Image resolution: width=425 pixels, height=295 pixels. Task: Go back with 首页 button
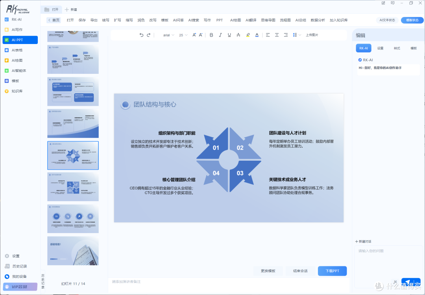tap(54, 20)
